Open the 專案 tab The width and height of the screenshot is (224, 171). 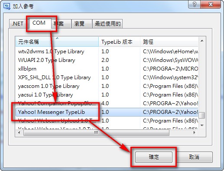click(62, 24)
